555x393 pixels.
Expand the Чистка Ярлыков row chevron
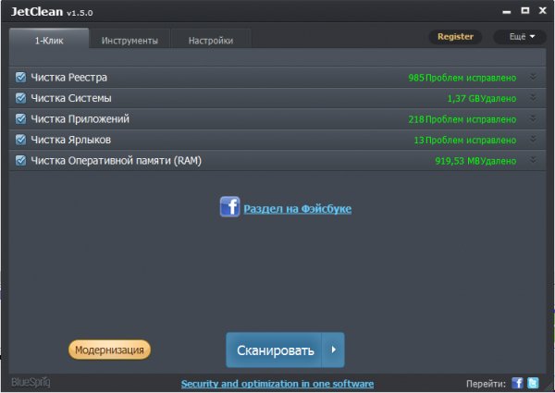coord(533,140)
